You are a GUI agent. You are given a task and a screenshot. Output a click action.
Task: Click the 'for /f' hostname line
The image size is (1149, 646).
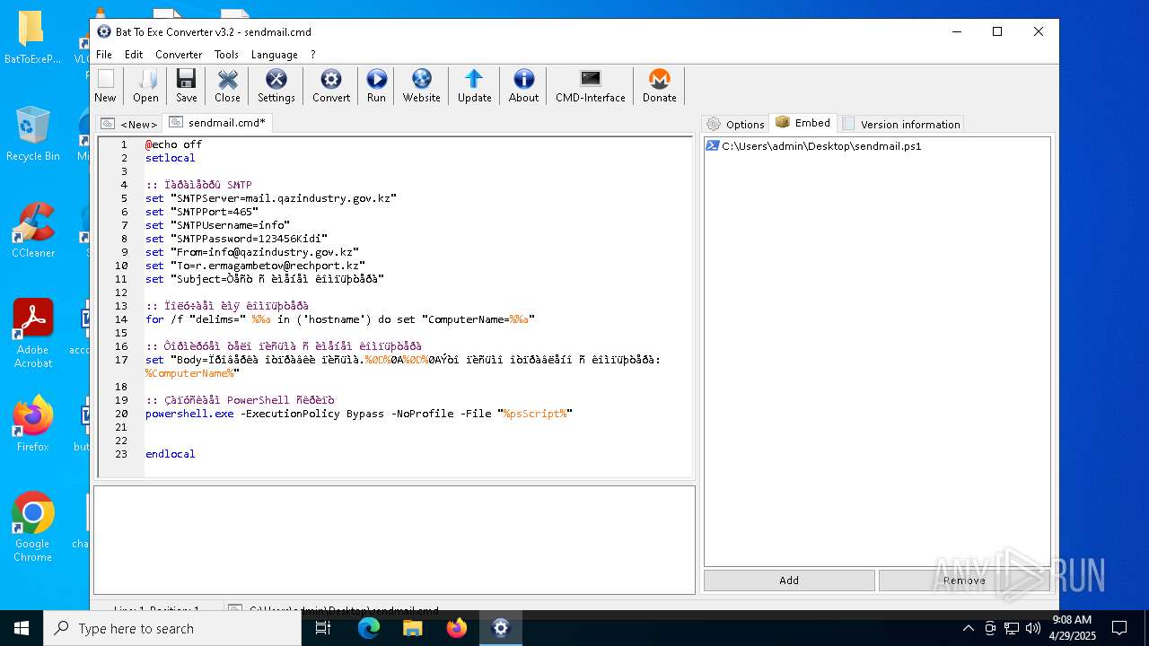pyautogui.click(x=340, y=319)
